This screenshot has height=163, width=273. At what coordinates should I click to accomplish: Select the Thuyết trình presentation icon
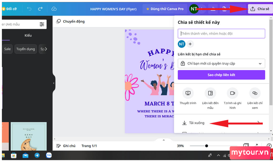[188, 93]
